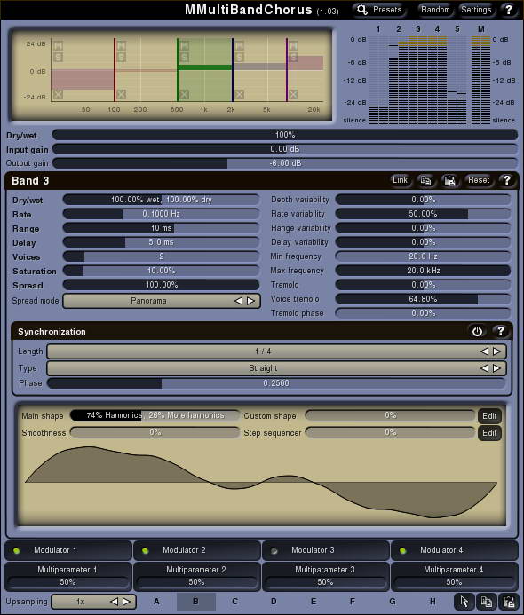524x615 pixels.
Task: Select preset slot A
Action: pyautogui.click(x=156, y=602)
